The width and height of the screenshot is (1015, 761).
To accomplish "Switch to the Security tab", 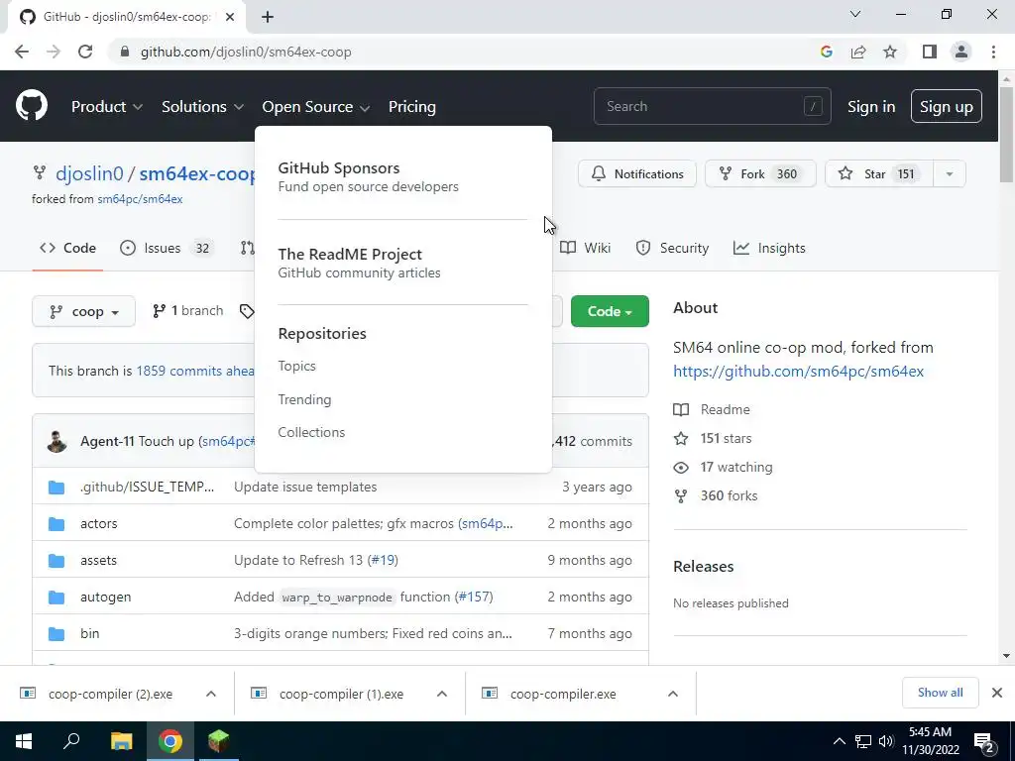I will 672,248.
